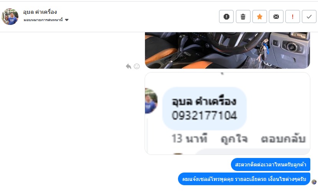Click ถูกใจ in the comment screenshot
Image resolution: width=318 pixels, height=194 pixels.
coord(234,139)
